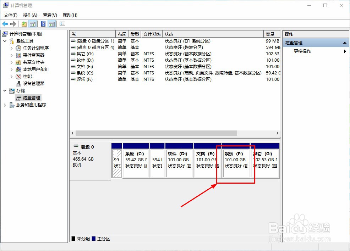The height and width of the screenshot is (251, 350).
Task: Collapse the 存储 tree node
Action: tap(5, 91)
